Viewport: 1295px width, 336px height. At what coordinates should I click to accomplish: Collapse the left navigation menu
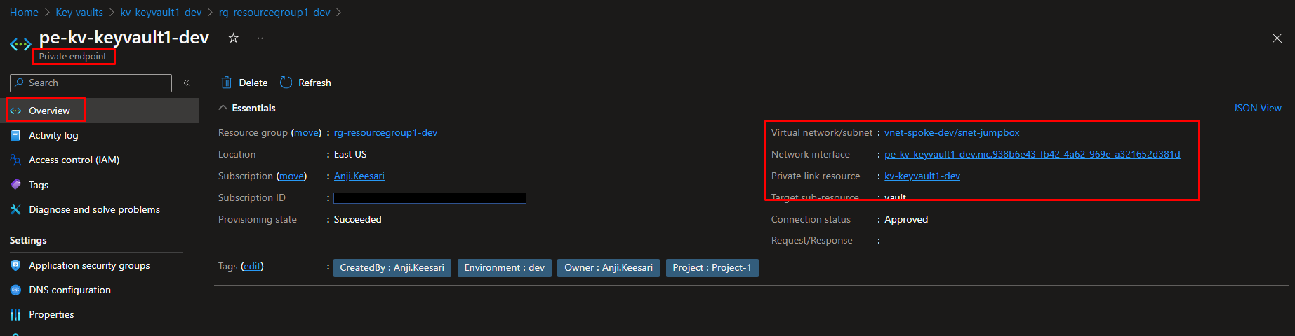[187, 83]
